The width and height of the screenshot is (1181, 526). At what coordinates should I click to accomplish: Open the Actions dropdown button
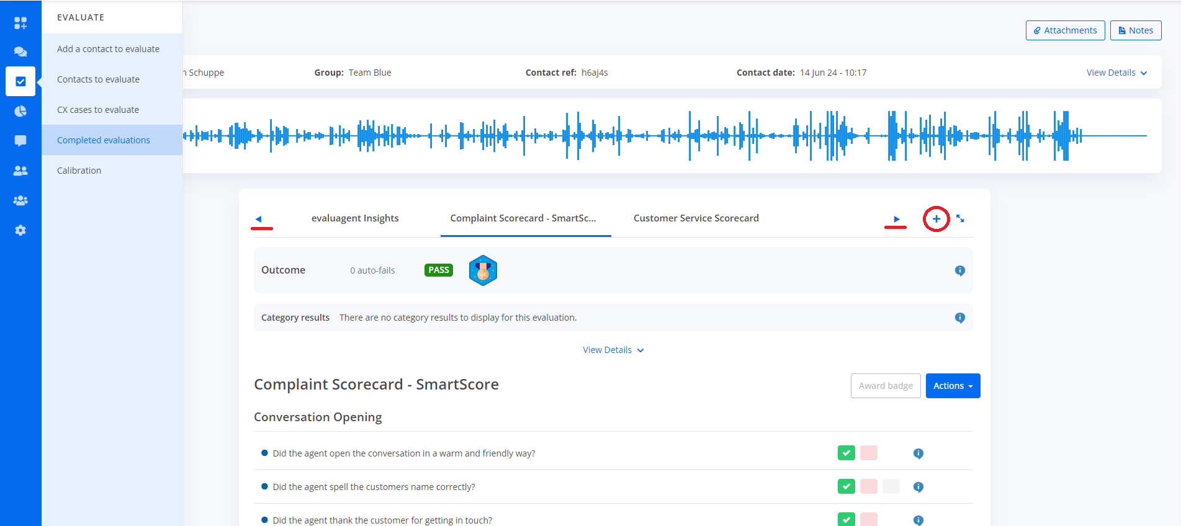click(x=953, y=386)
